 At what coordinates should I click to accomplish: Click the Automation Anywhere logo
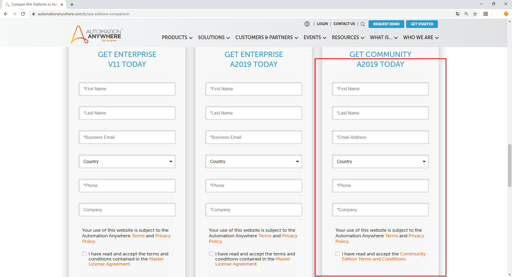pyautogui.click(x=97, y=34)
